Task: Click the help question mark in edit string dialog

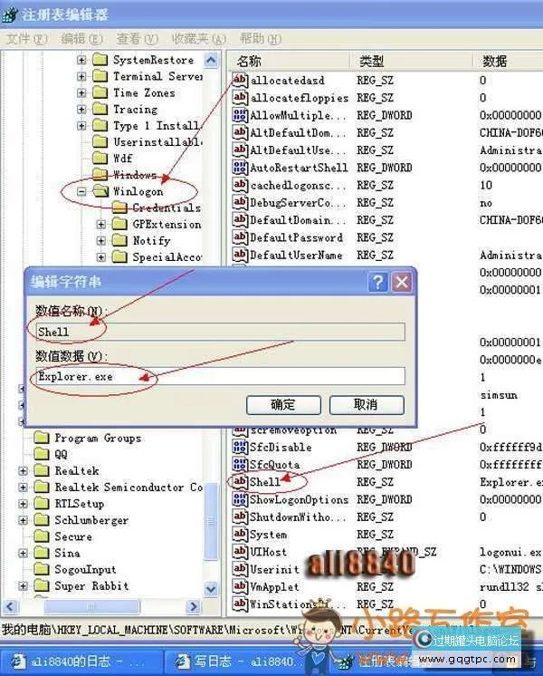Action: [378, 283]
